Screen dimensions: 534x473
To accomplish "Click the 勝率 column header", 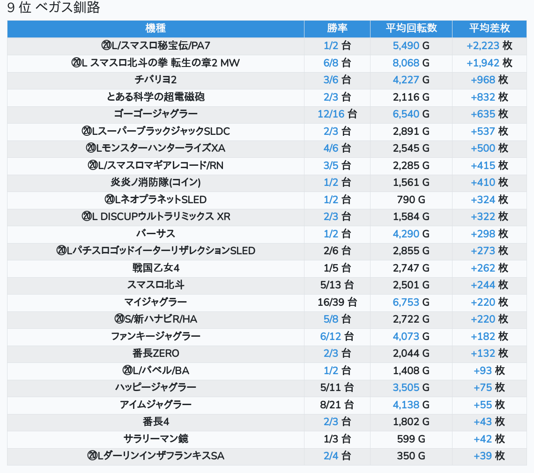I will [x=337, y=29].
